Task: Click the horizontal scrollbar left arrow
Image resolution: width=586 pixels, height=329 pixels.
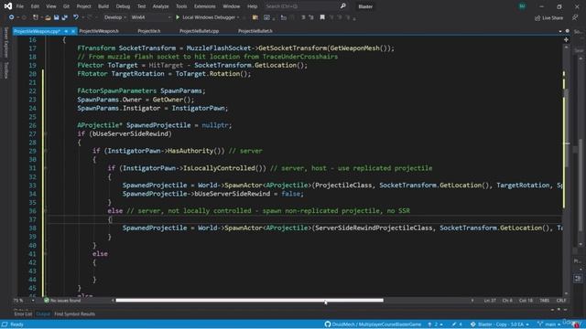Action: [113, 301]
